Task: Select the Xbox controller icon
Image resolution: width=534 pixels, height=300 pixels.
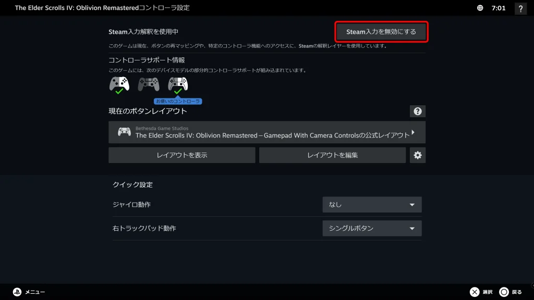Action: point(119,85)
